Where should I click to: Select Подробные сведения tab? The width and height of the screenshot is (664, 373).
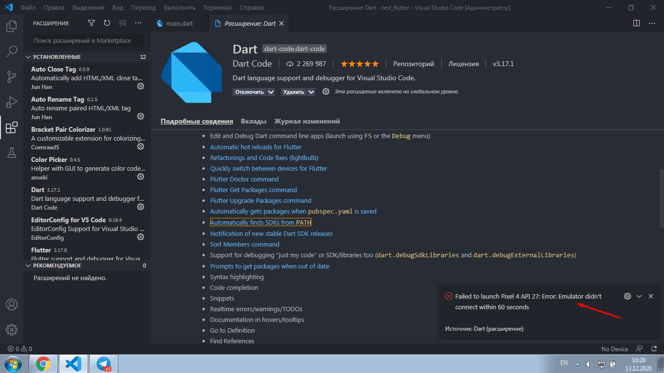(x=197, y=121)
